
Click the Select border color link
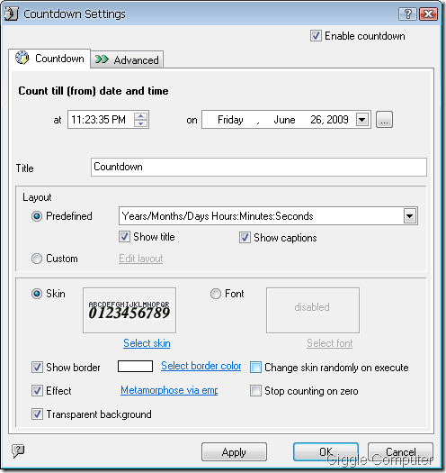point(201,366)
